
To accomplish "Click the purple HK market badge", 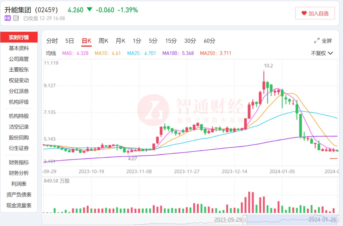I will (8, 18).
